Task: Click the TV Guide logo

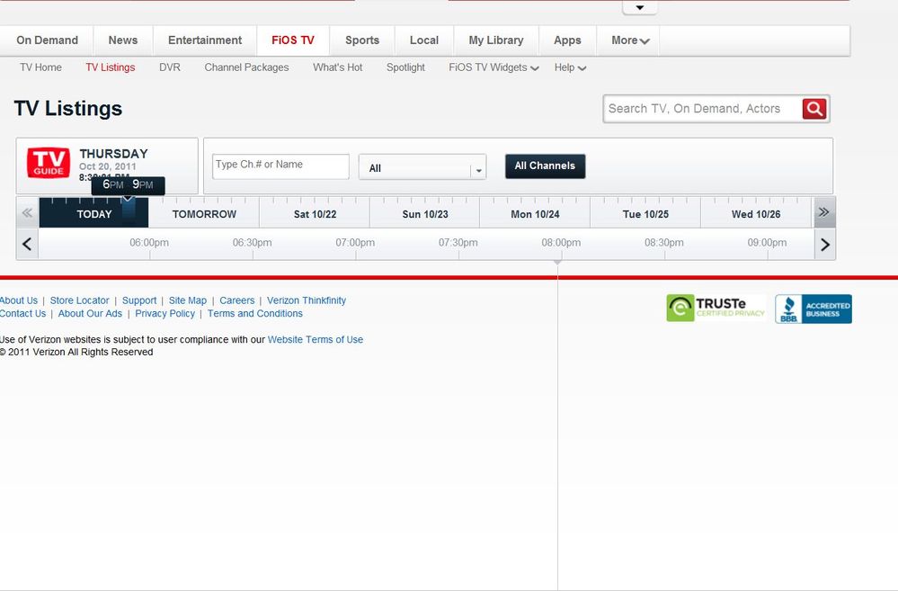Action: pyautogui.click(x=49, y=163)
